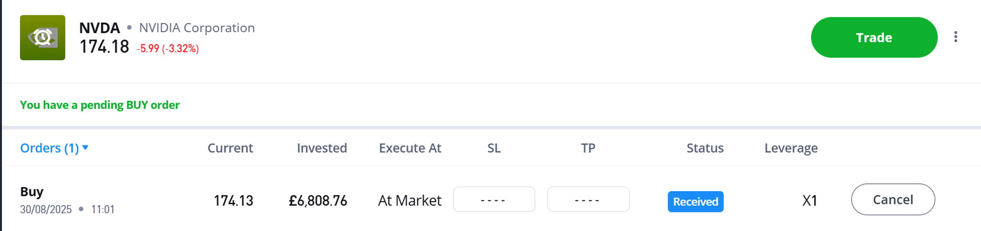Click the blue Received status badge
981x231 pixels.
pos(695,201)
